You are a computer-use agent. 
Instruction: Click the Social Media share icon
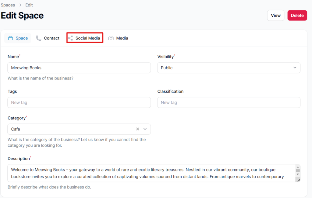70,38
